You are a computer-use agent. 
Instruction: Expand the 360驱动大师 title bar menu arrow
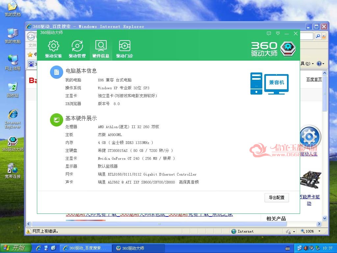point(278,34)
